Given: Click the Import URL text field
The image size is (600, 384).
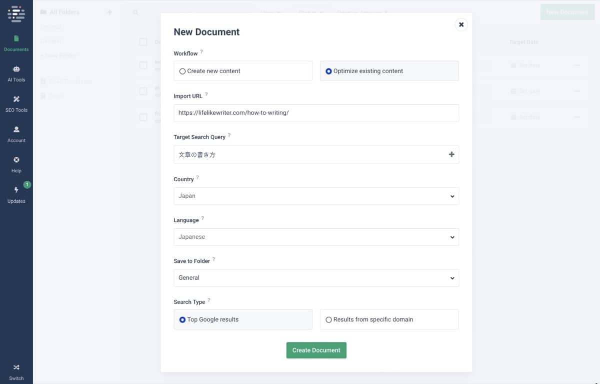Looking at the screenshot, I should tap(316, 113).
